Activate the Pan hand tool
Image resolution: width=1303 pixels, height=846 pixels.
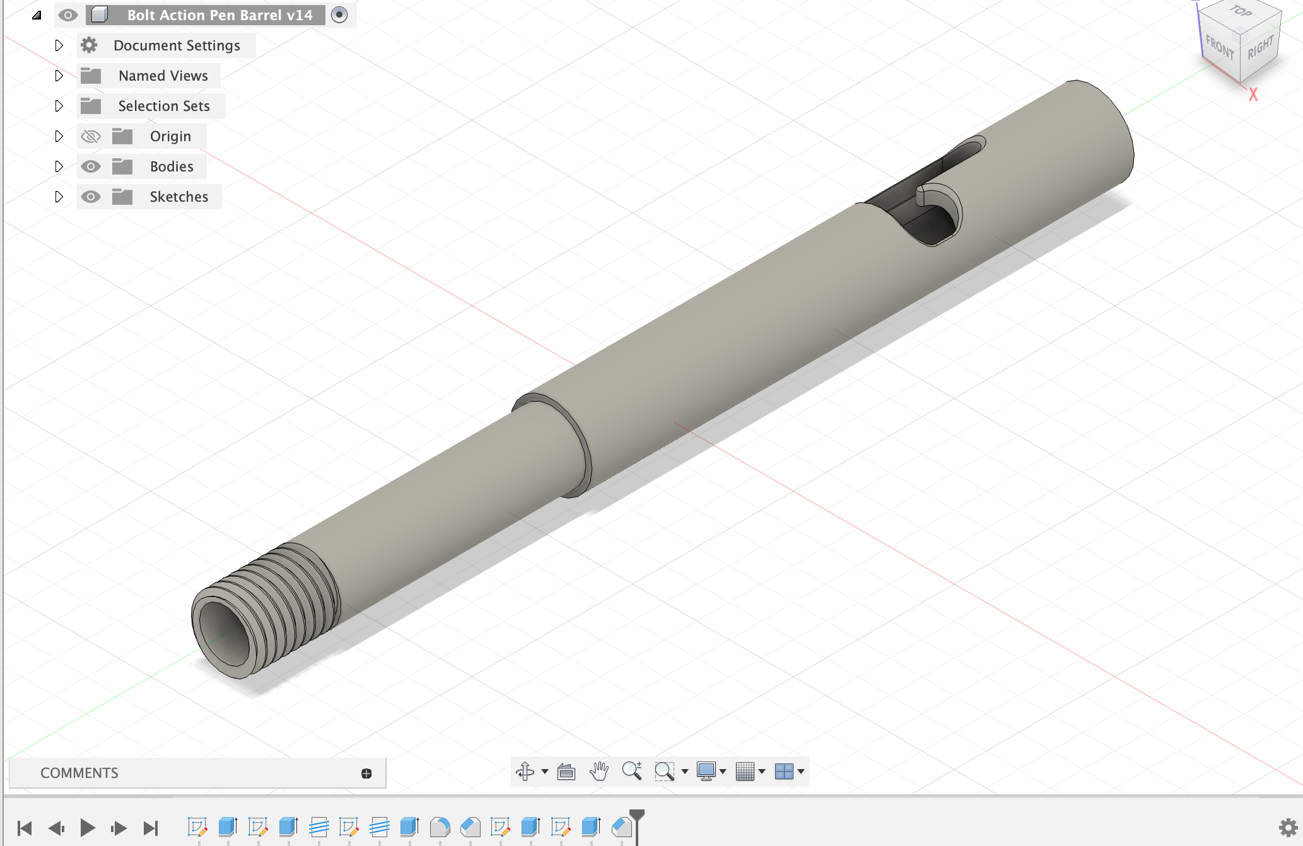tap(599, 771)
